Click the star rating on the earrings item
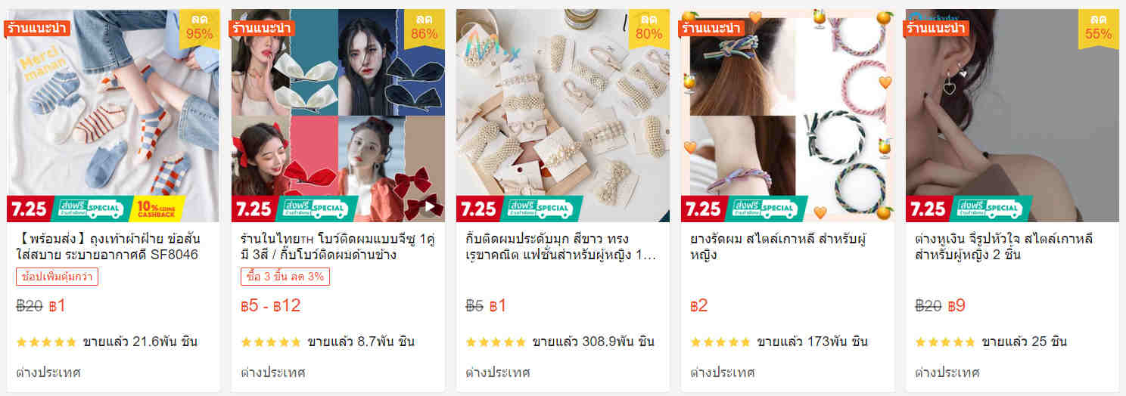 click(x=945, y=342)
